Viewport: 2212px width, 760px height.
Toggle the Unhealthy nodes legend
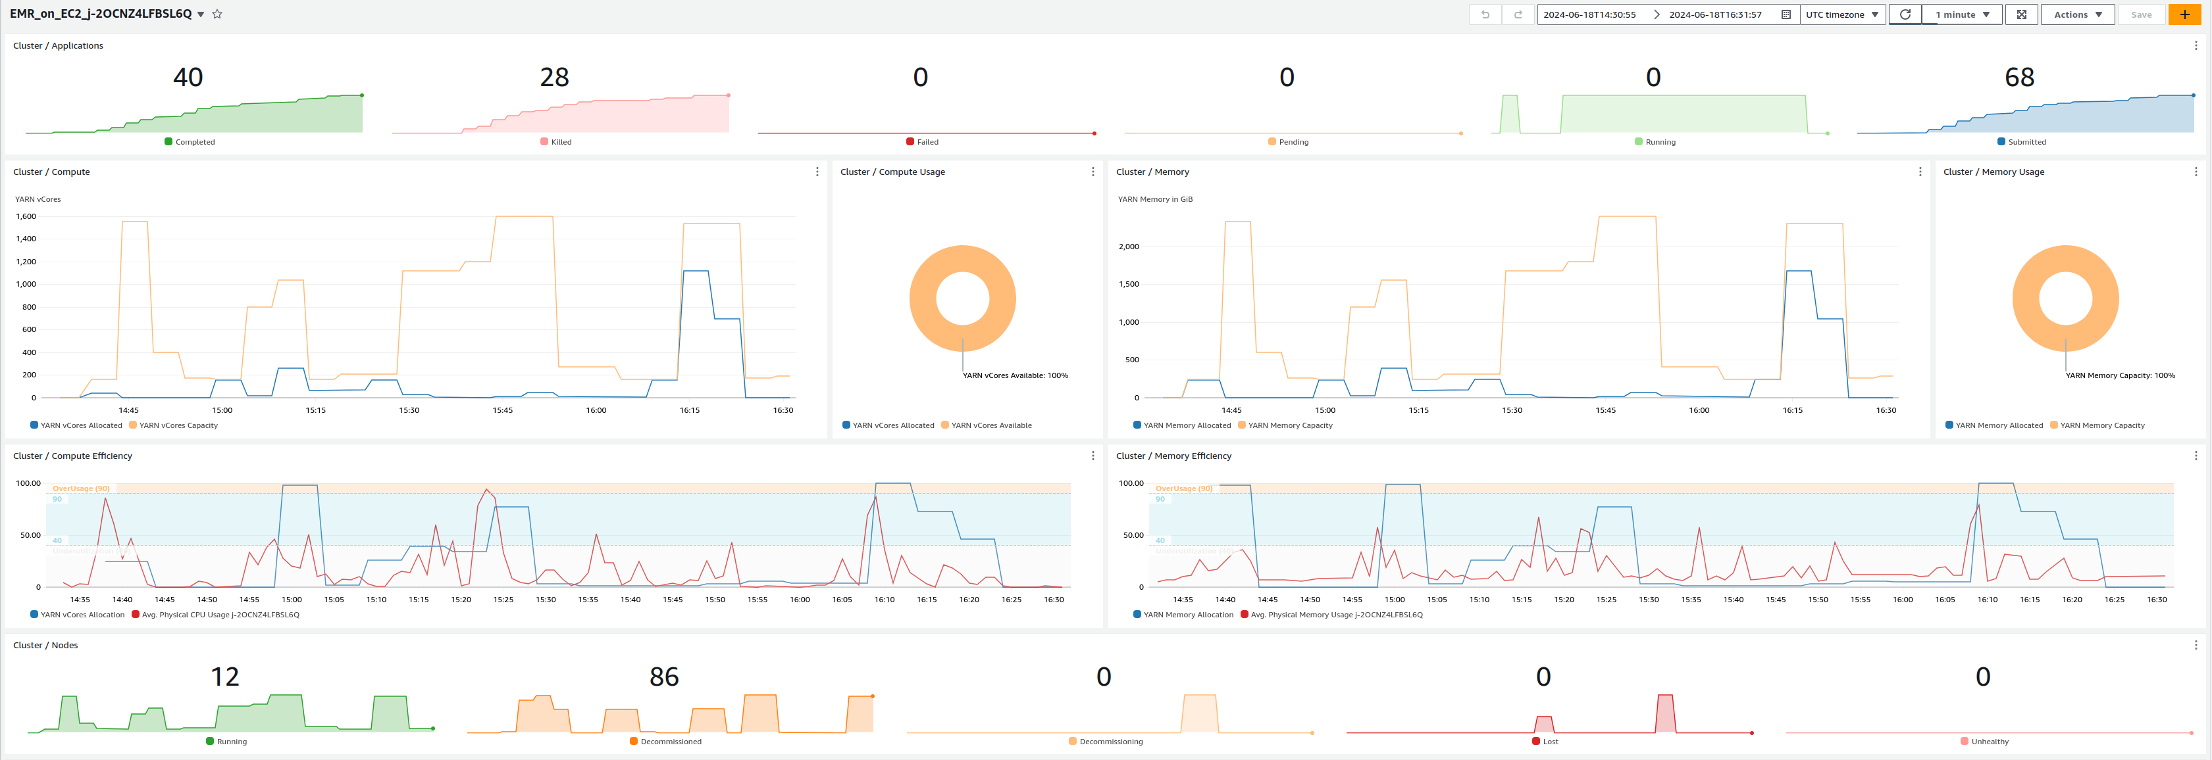[x=1984, y=741]
